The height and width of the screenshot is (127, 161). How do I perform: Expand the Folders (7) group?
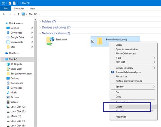[x=40, y=21]
